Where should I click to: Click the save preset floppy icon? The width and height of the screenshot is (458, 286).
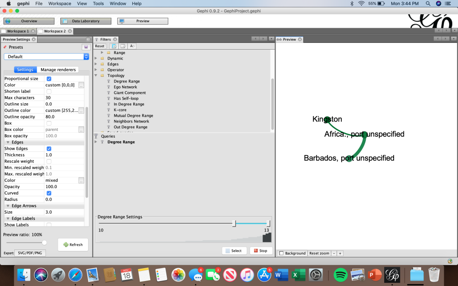click(x=85, y=47)
